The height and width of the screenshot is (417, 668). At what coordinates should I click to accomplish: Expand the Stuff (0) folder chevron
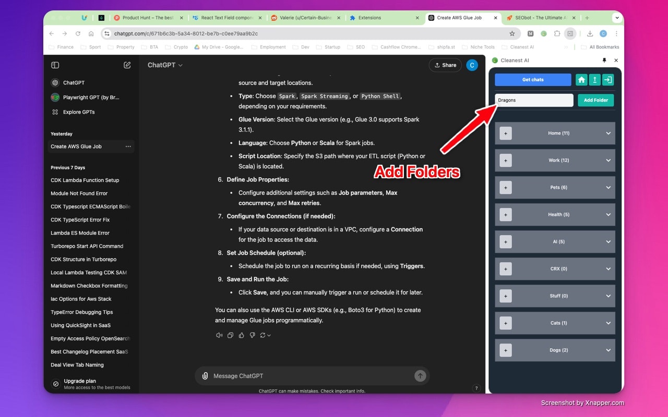tap(608, 296)
